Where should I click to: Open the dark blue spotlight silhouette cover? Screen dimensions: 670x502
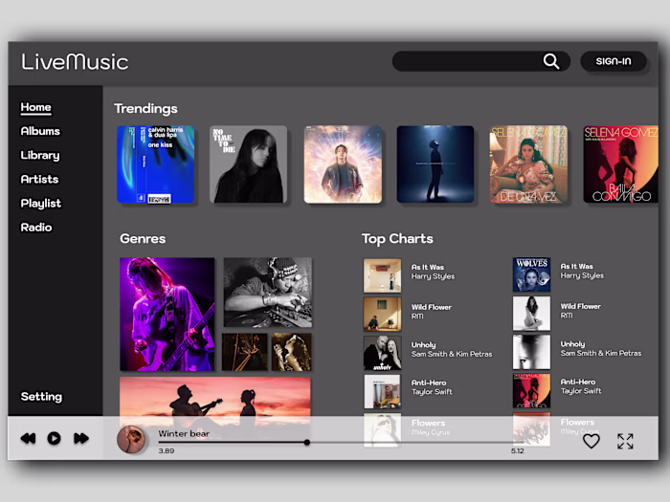[435, 164]
